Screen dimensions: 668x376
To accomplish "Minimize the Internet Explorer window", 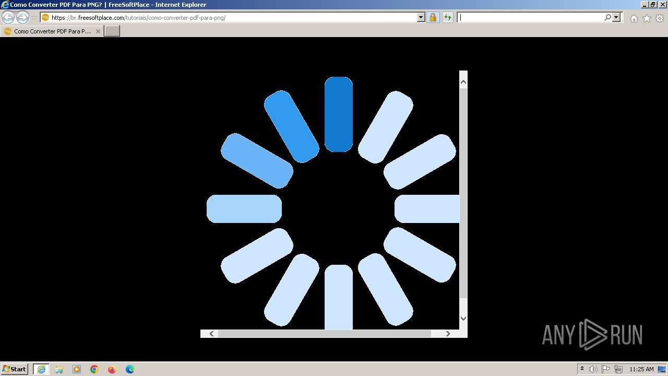I will [645, 5].
